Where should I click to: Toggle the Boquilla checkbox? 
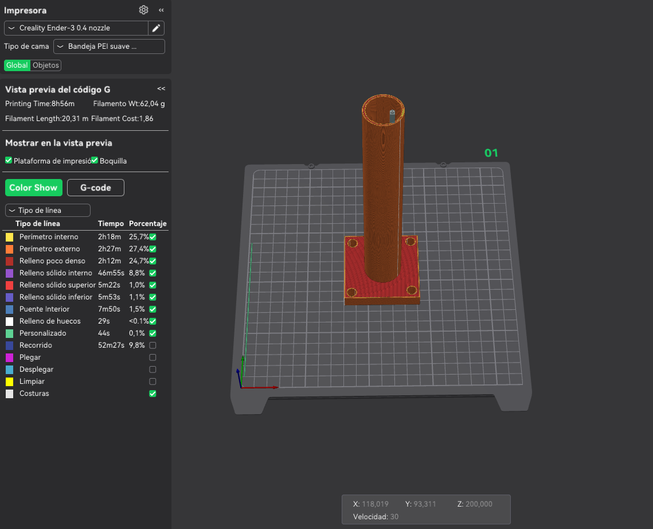pos(95,161)
